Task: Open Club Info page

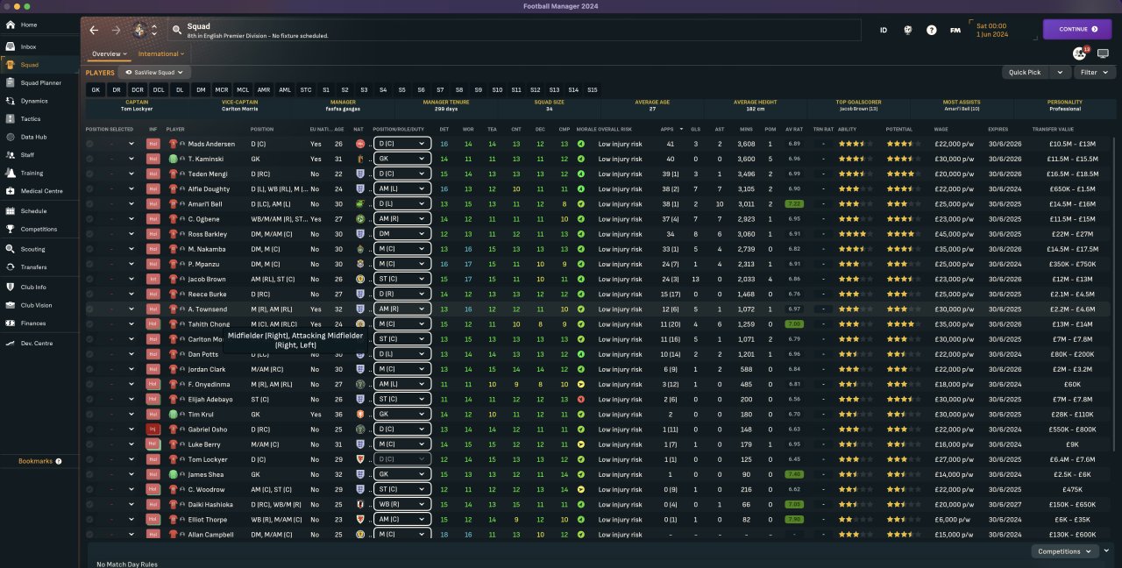Action: coord(33,287)
